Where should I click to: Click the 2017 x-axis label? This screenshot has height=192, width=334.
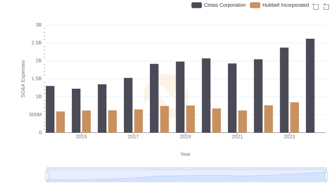(133, 137)
